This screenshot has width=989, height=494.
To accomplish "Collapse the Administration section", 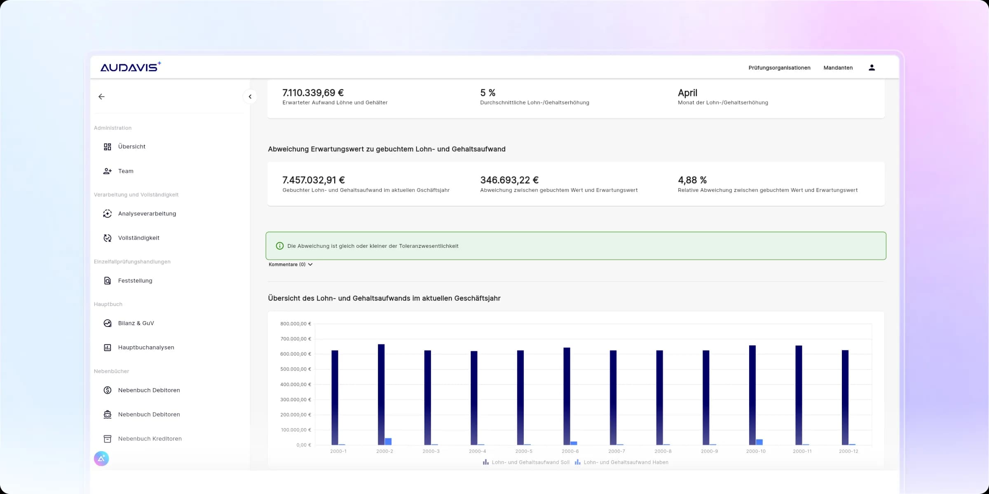I will tap(112, 128).
